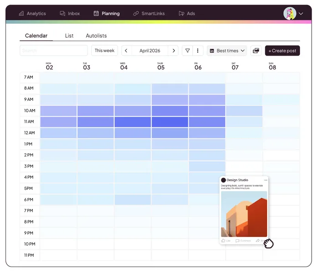This screenshot has width=318, height=272.
Task: Open the Inbox section
Action: pyautogui.click(x=70, y=14)
